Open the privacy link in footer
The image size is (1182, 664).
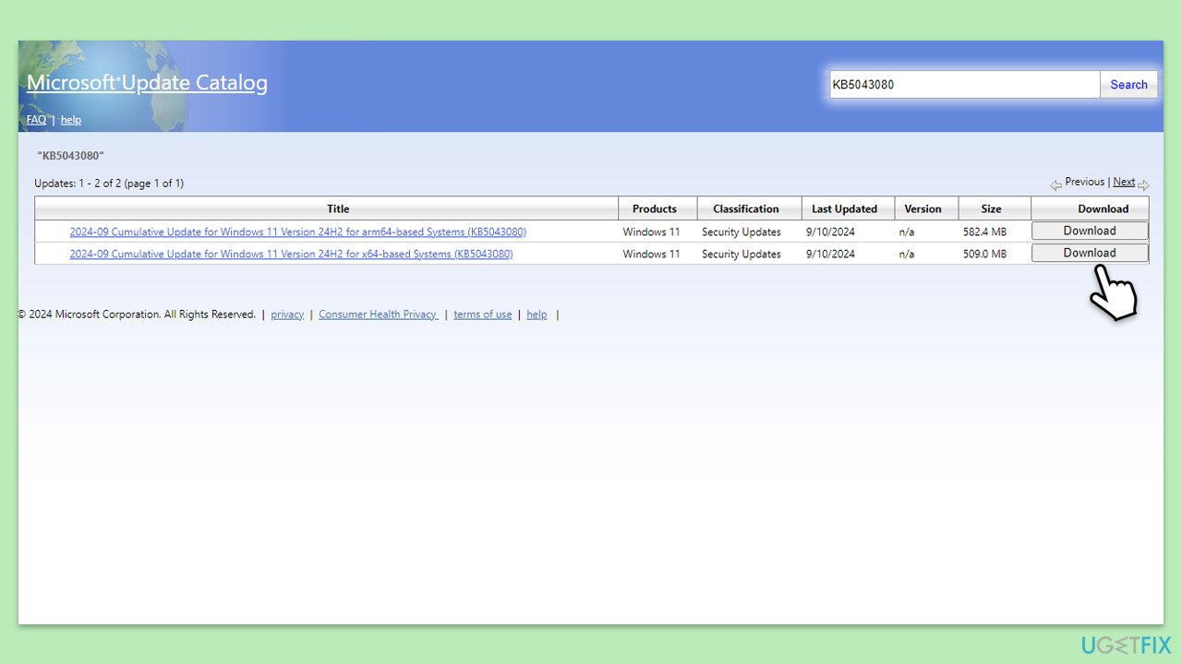coord(287,314)
